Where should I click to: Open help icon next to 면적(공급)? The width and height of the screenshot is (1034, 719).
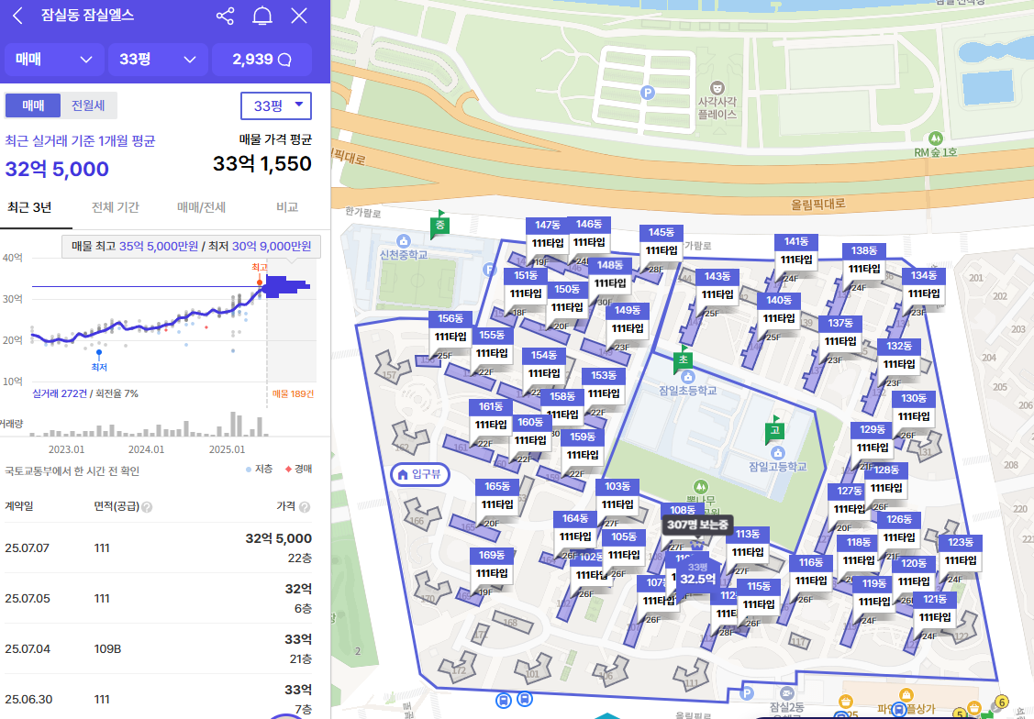tap(147, 507)
